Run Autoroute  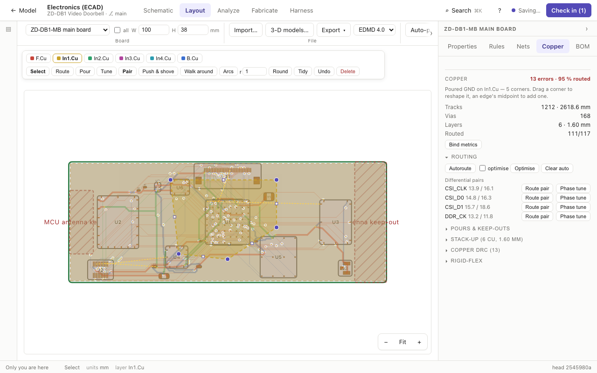click(x=460, y=168)
